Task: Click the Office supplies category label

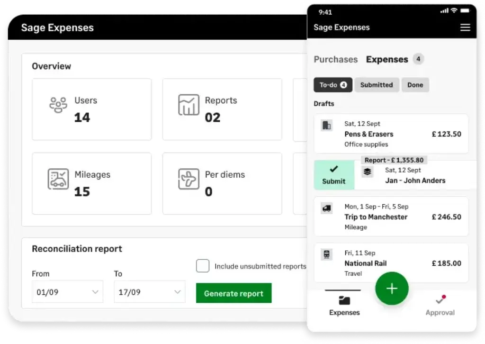Action: [366, 145]
